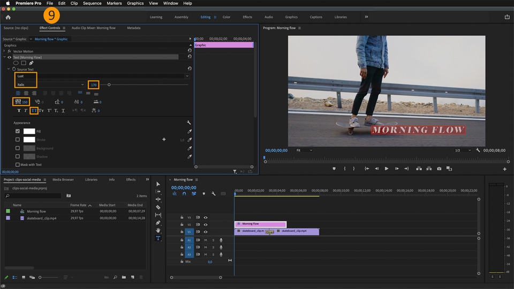514x289 pixels.
Task: Select the Razor tool
Action: (158, 207)
